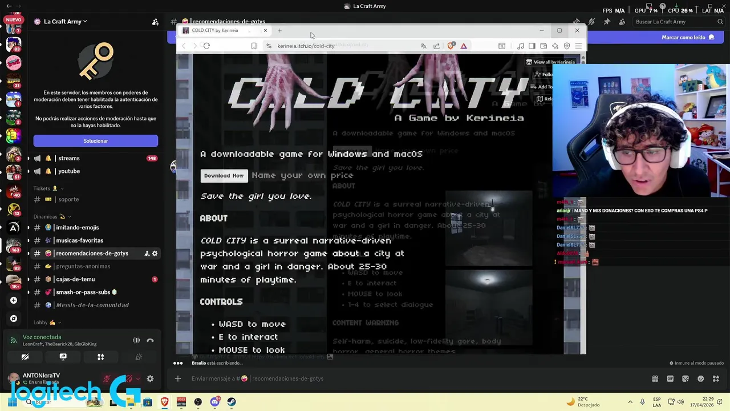Select the COLD CITY by Kerineia browser tab

click(x=225, y=30)
